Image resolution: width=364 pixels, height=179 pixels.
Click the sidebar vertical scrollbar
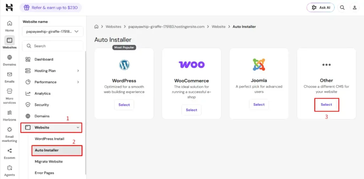tap(85, 113)
